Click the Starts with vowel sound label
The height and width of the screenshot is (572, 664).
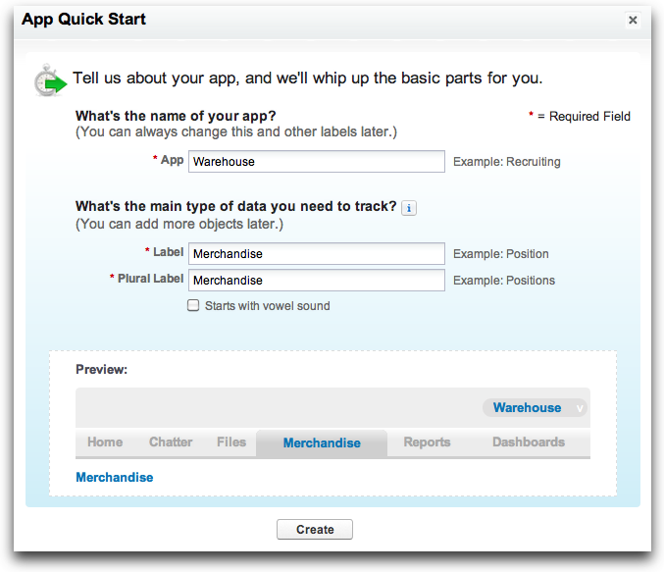pyautogui.click(x=267, y=306)
